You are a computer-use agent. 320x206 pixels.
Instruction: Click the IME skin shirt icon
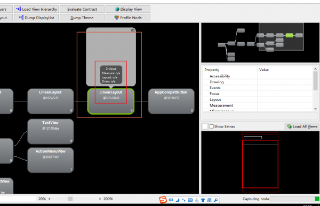point(203,200)
